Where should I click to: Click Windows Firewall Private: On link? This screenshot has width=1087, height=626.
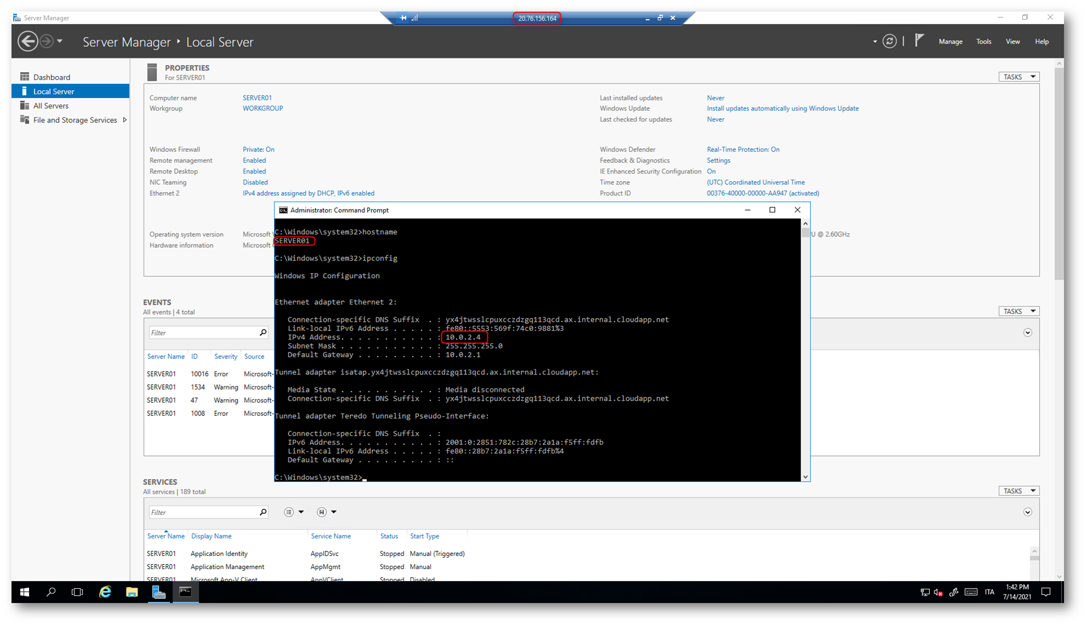pyautogui.click(x=258, y=149)
